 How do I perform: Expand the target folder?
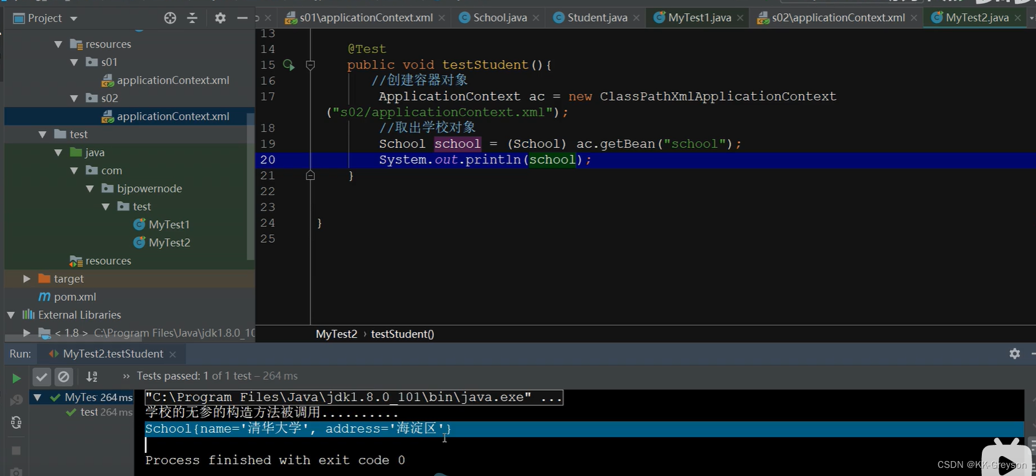coord(26,278)
